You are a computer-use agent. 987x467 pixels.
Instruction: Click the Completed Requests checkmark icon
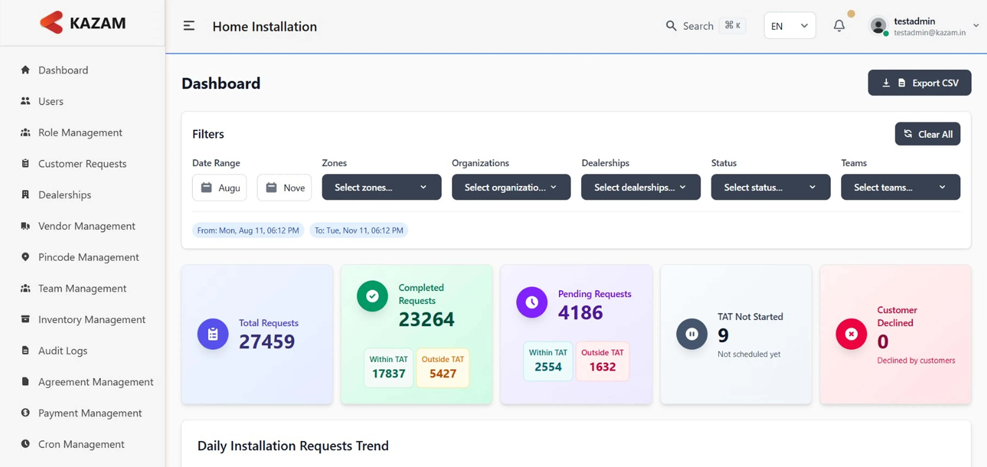point(372,296)
